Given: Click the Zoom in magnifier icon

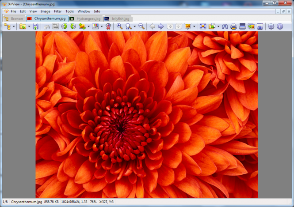Looking at the screenshot, I should pos(119,26).
